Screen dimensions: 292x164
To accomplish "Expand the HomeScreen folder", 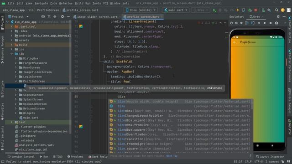I will (16, 67).
